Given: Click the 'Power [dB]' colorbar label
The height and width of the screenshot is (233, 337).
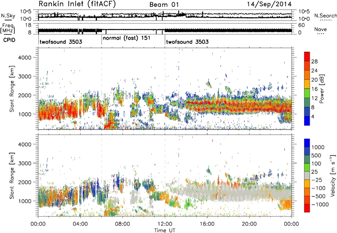Looking at the screenshot, I should [x=321, y=89].
